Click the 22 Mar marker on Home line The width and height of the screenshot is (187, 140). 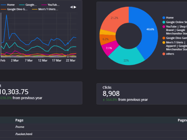[x=68, y=43]
